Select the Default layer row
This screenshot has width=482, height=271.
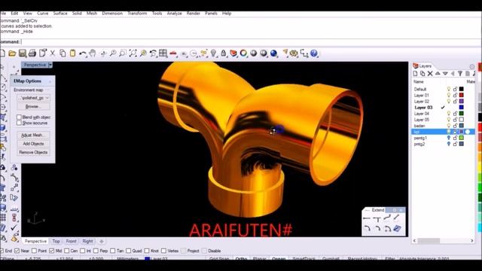[443, 89]
